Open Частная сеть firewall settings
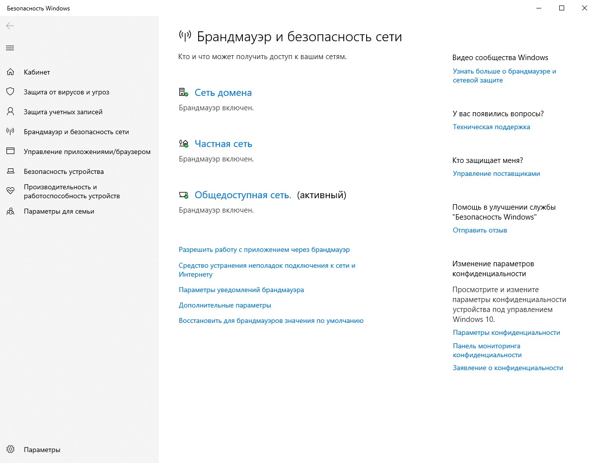Image resolution: width=596 pixels, height=463 pixels. [223, 144]
